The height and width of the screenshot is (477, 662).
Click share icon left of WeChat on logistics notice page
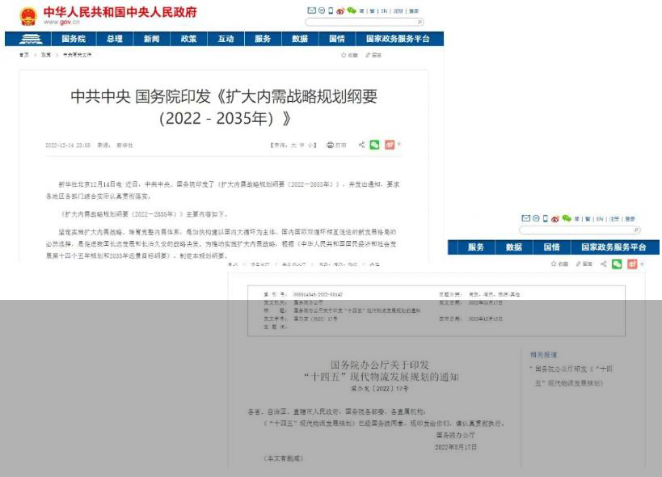[603, 264]
